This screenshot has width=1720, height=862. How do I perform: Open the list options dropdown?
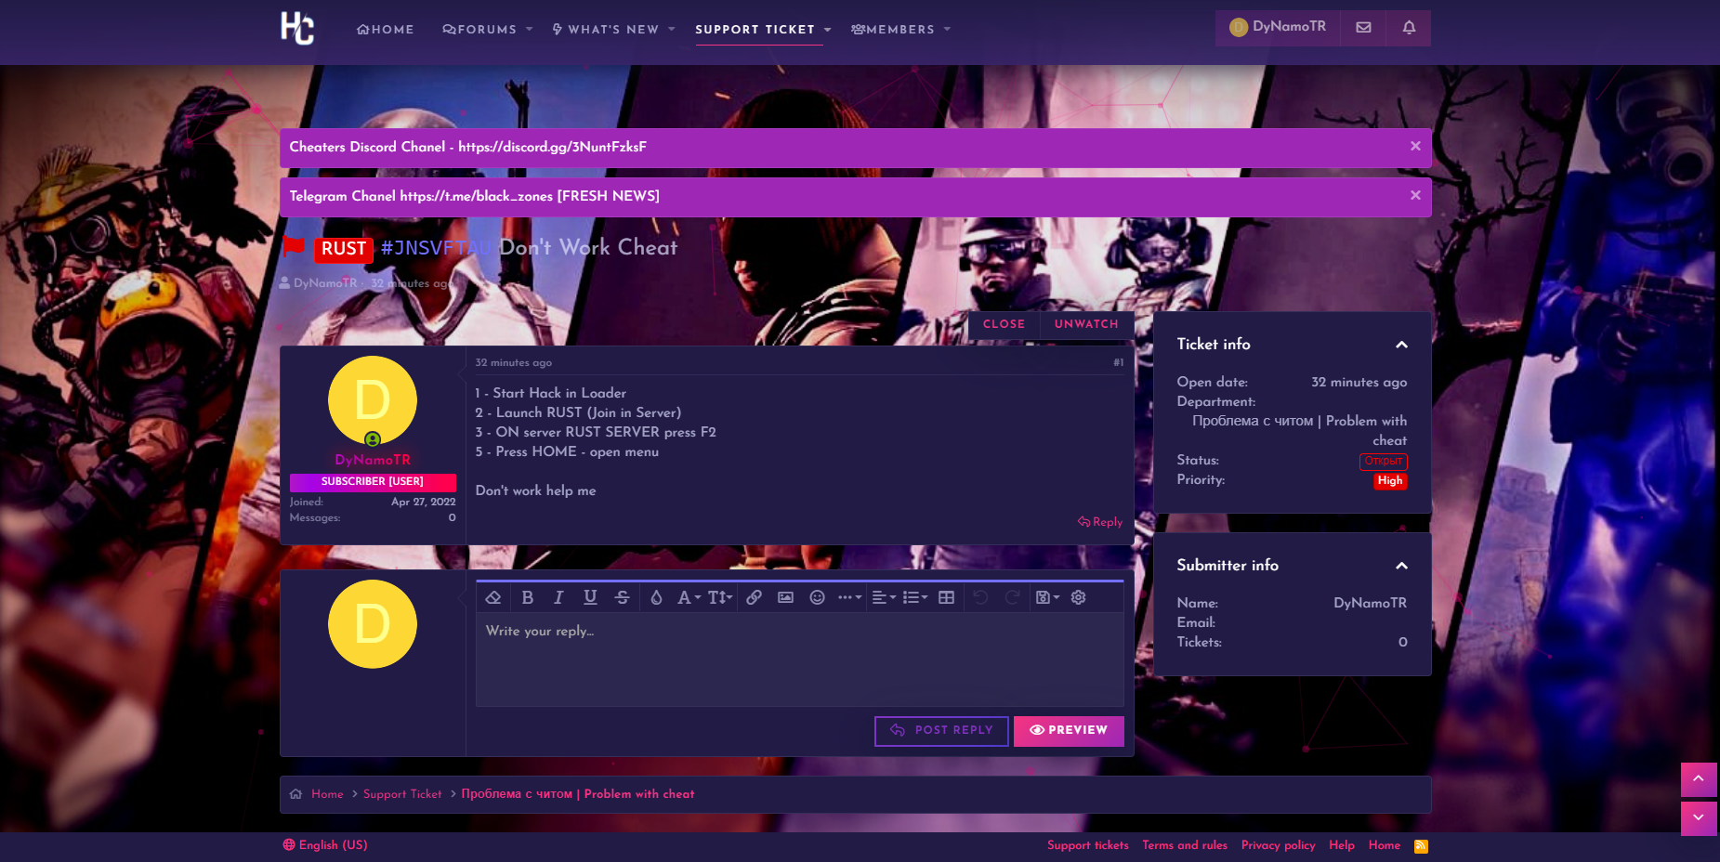pos(915,597)
